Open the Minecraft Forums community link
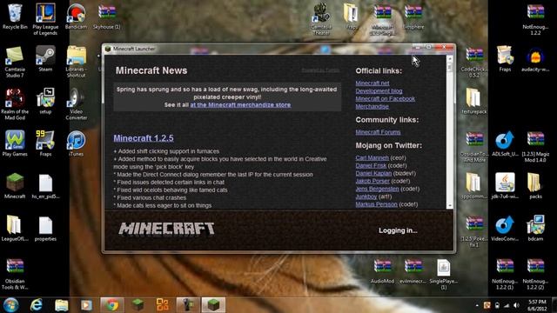557x313 pixels. pos(378,132)
